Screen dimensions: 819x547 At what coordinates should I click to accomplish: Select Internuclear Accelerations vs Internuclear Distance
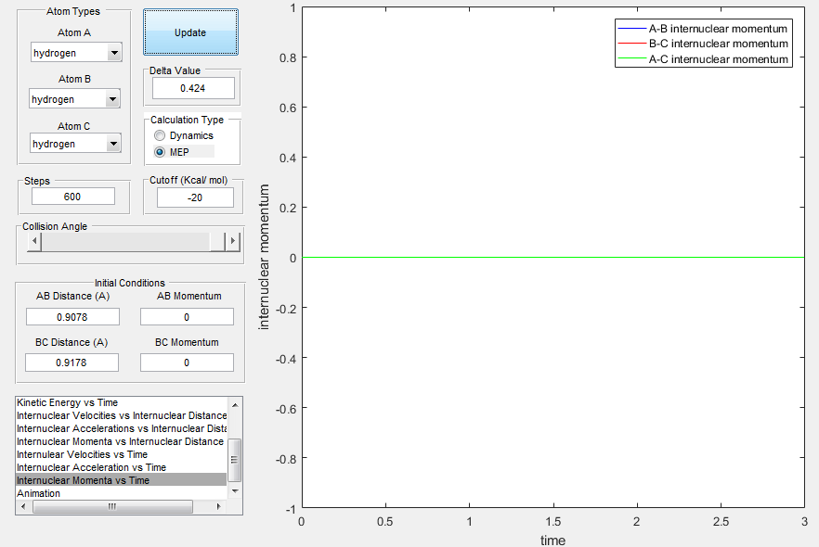coord(121,428)
